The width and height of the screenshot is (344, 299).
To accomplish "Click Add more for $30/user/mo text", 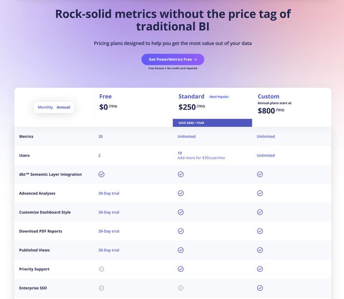I will point(201,158).
